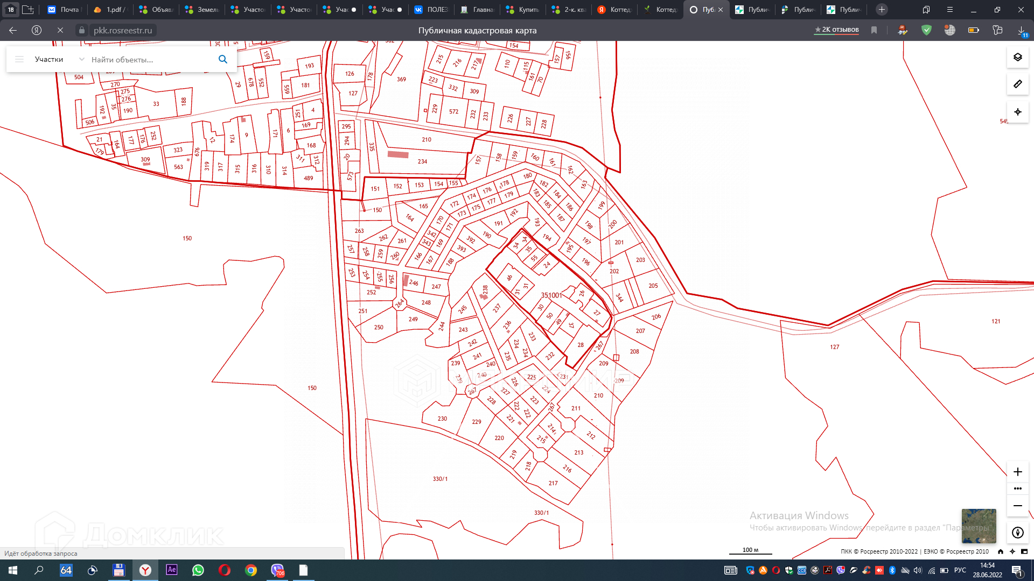Click the Найти объекты search field
This screenshot has height=581, width=1034.
[151, 59]
